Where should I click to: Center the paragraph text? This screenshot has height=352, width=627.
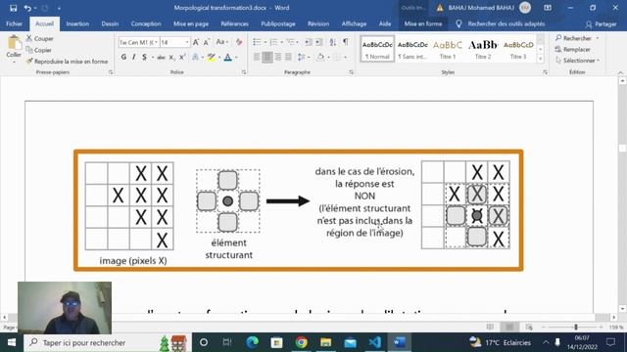click(267, 58)
